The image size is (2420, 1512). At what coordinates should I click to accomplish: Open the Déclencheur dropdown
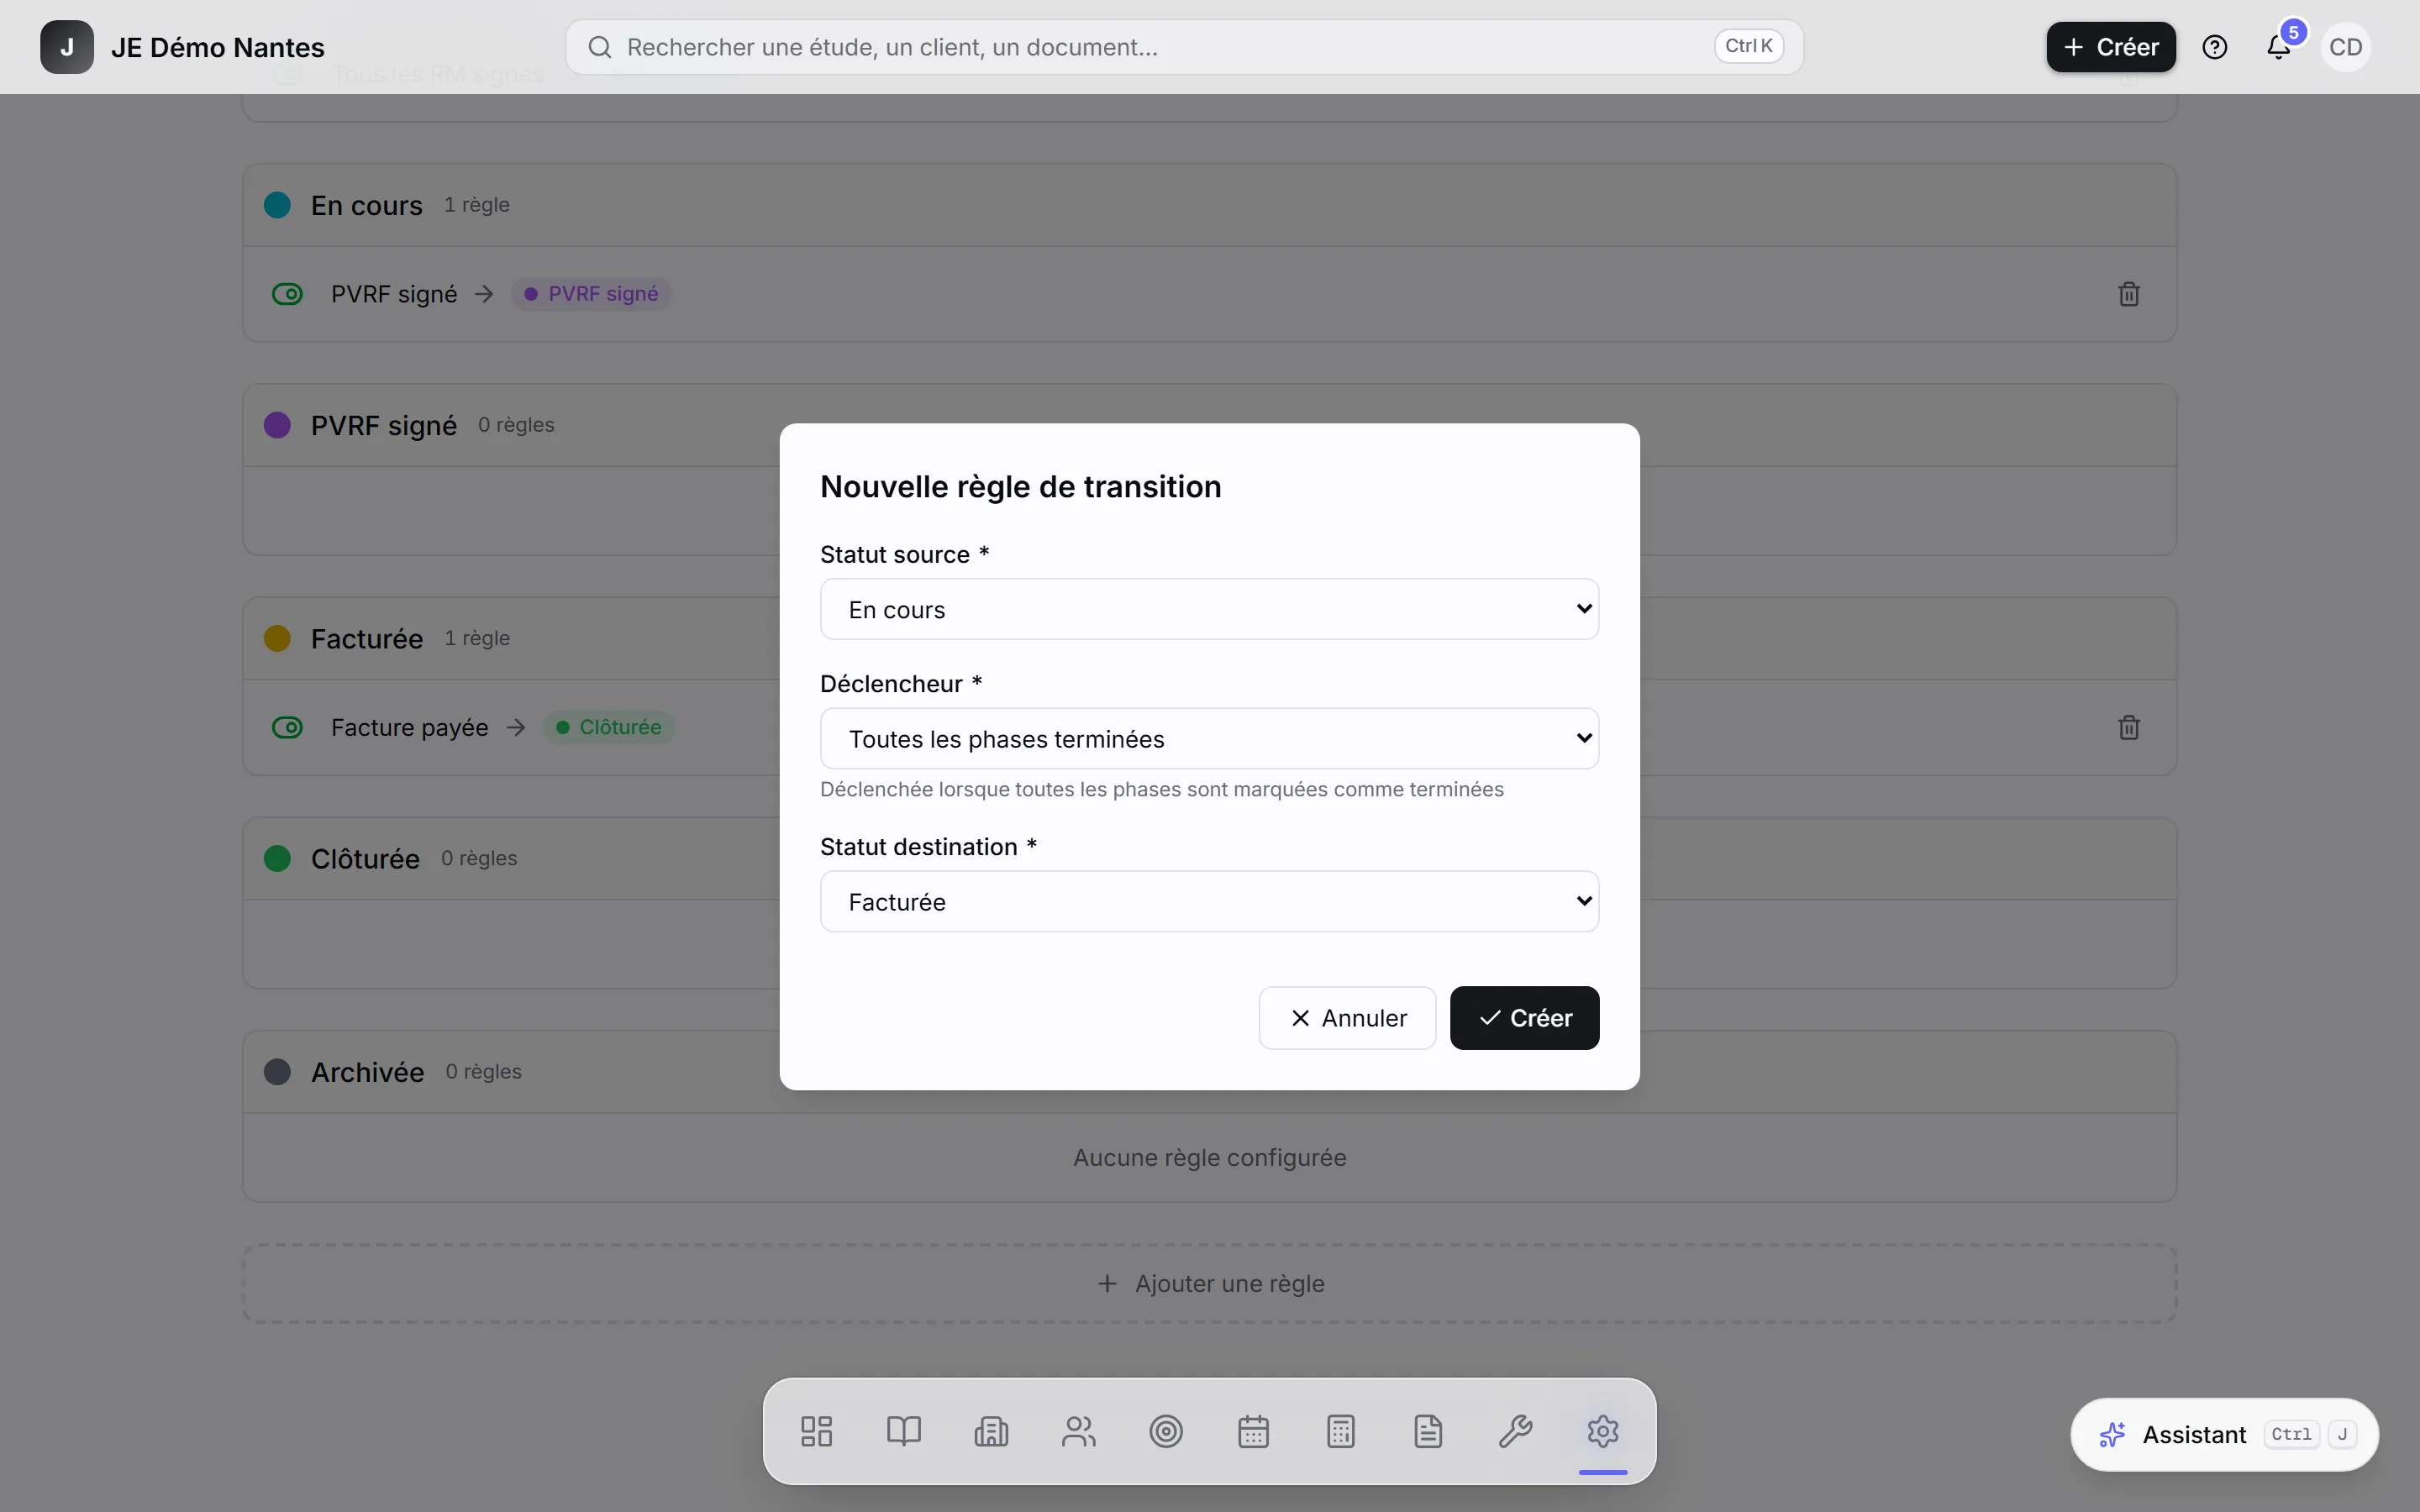[1209, 738]
